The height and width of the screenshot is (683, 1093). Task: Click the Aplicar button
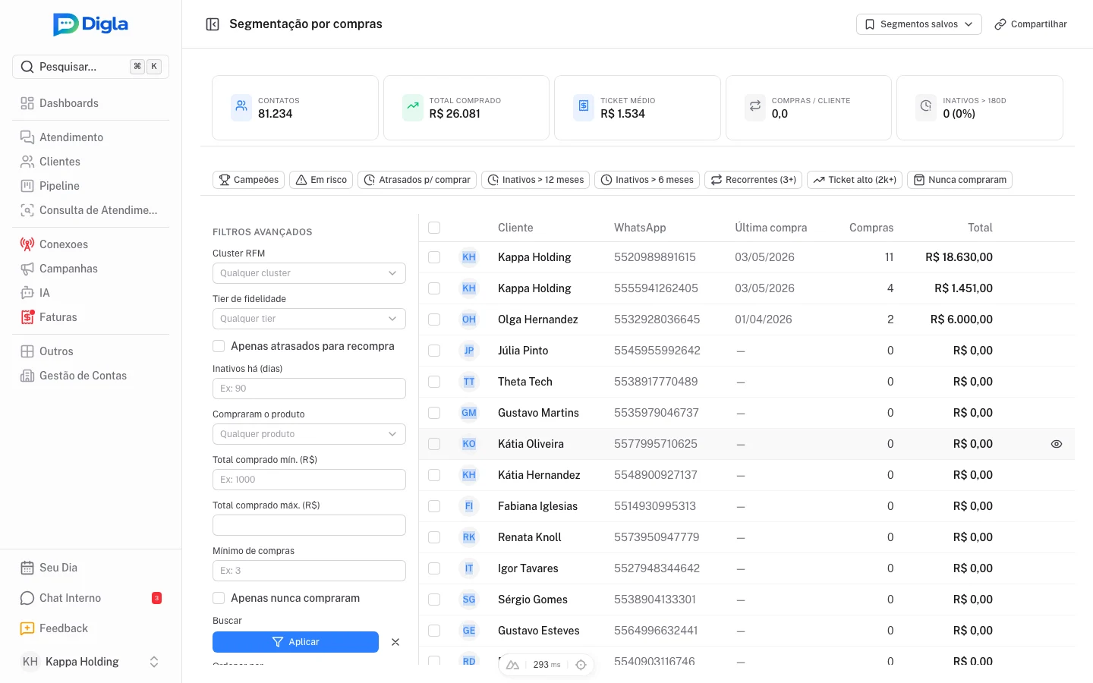coord(295,642)
